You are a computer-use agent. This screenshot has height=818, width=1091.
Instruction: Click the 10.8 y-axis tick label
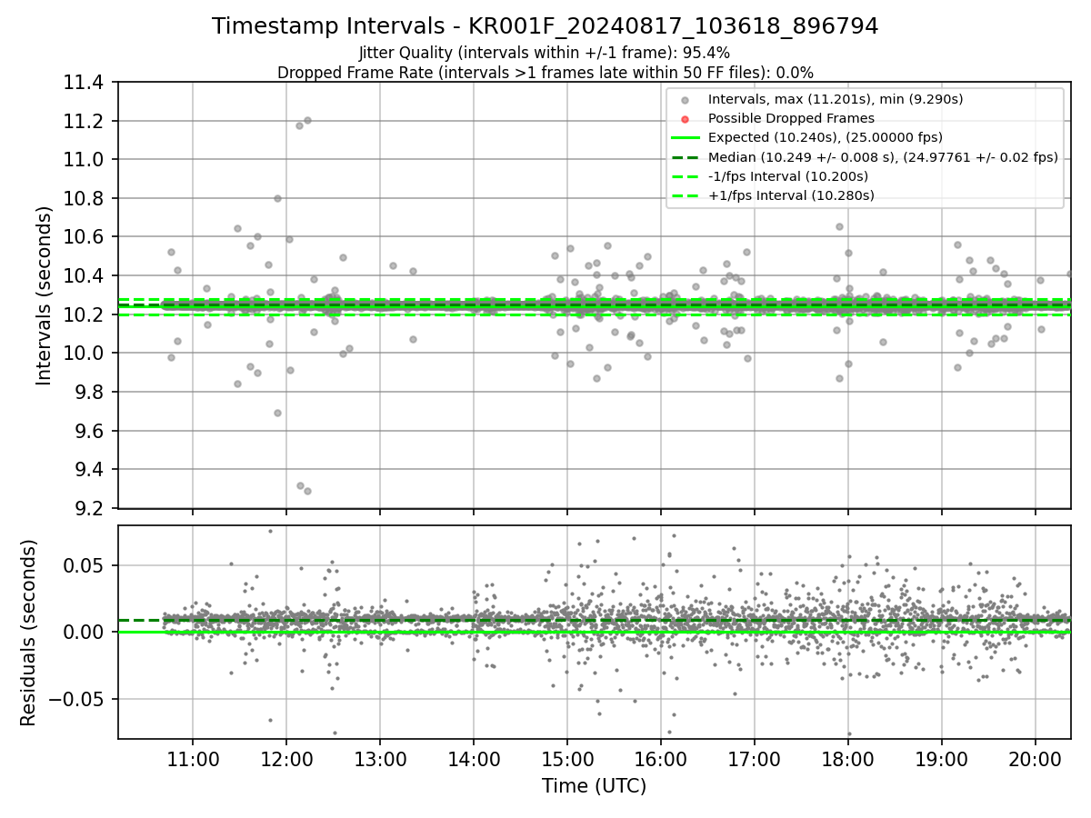[85, 199]
